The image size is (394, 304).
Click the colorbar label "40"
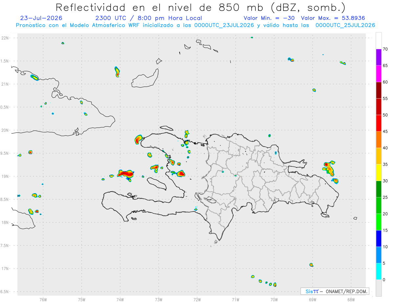pyautogui.click(x=385, y=148)
